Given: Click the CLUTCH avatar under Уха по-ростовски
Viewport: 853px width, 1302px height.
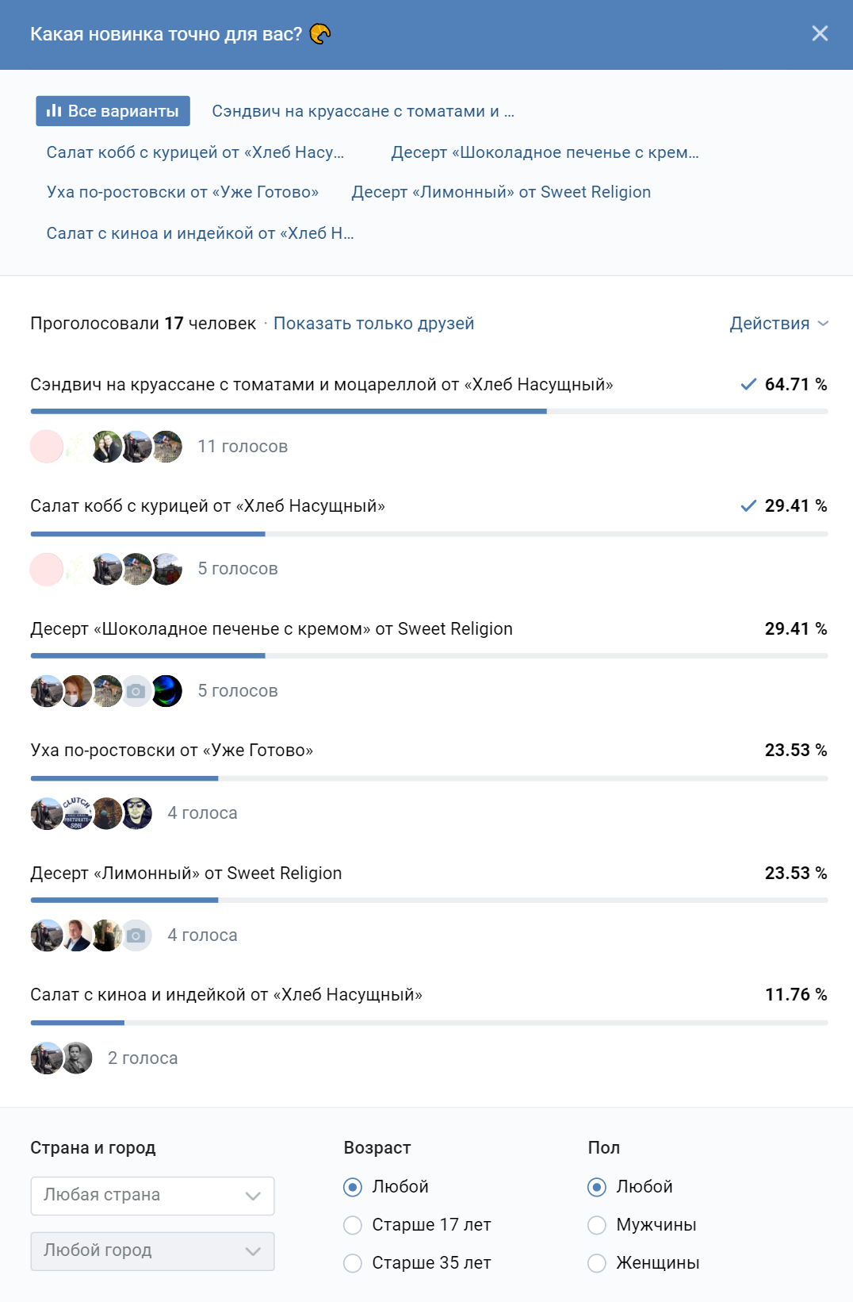Looking at the screenshot, I should [76, 813].
